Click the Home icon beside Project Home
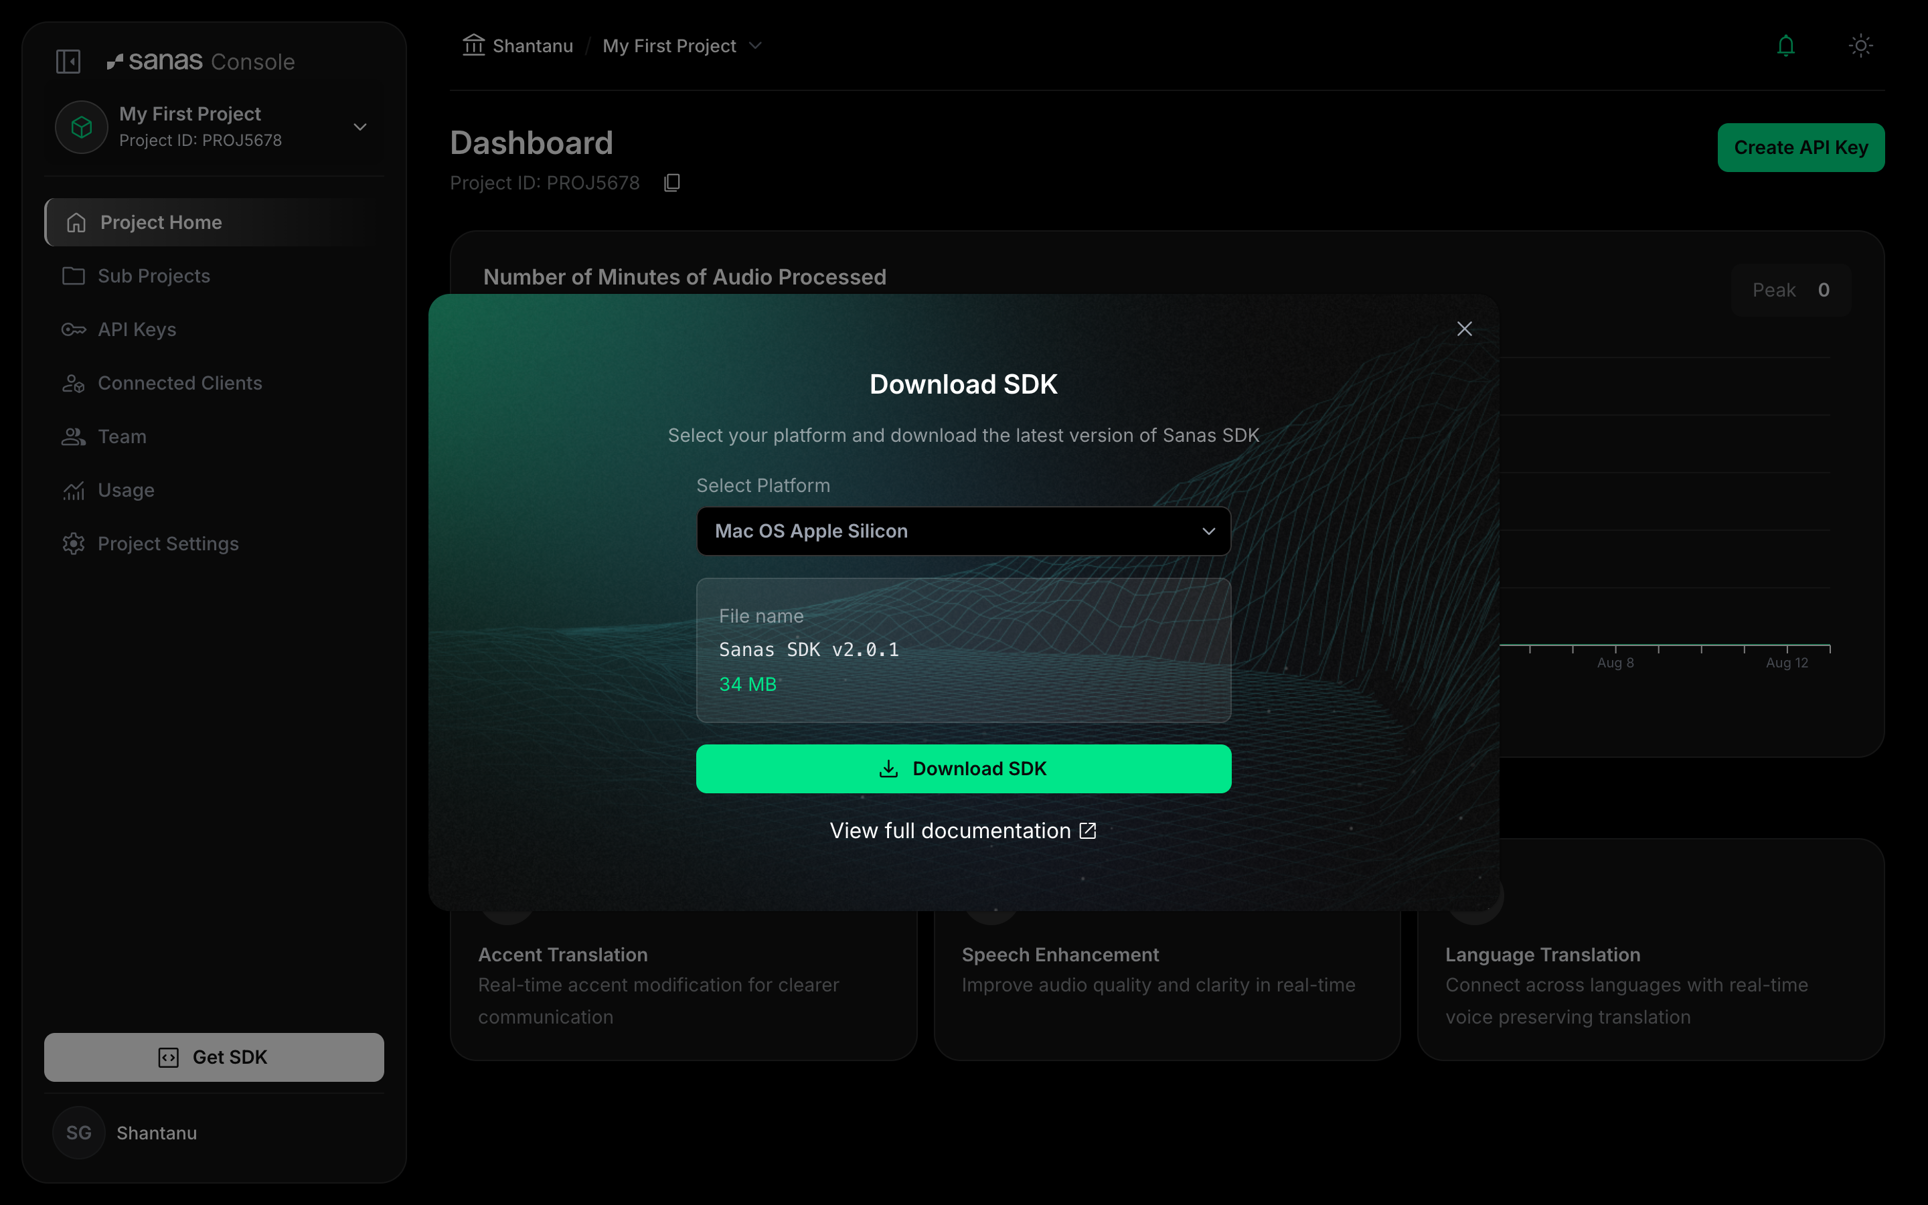Image resolution: width=1928 pixels, height=1205 pixels. (x=76, y=222)
